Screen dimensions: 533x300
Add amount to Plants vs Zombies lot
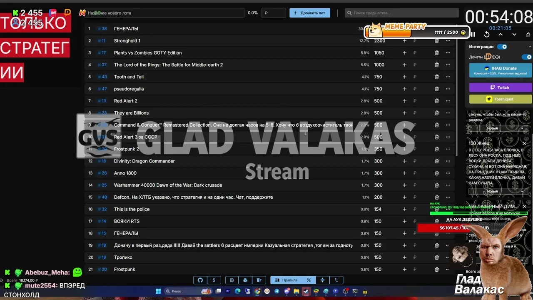coord(404,53)
